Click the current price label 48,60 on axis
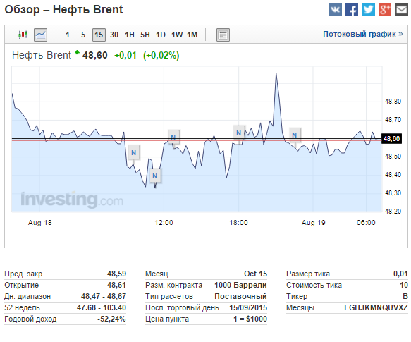Screen dimensions: 411x342 391,138
